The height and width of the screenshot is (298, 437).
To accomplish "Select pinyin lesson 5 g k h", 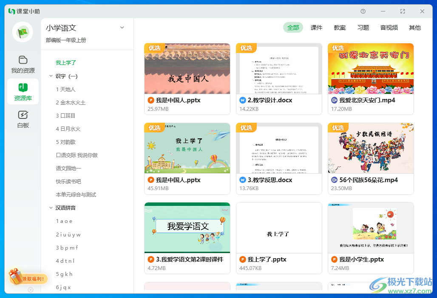I will (64, 274).
